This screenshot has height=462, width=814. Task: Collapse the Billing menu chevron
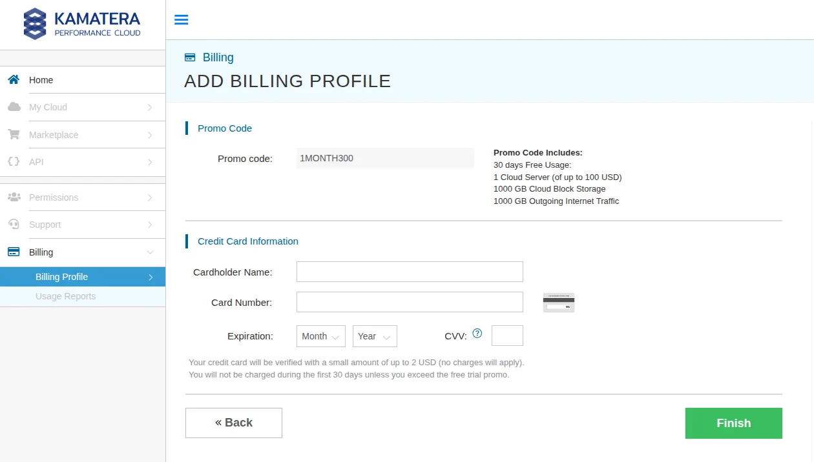coord(150,252)
